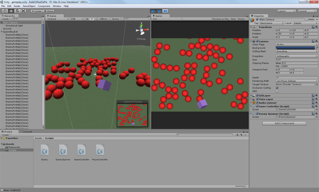Switch to the Console tab

tap(27, 132)
